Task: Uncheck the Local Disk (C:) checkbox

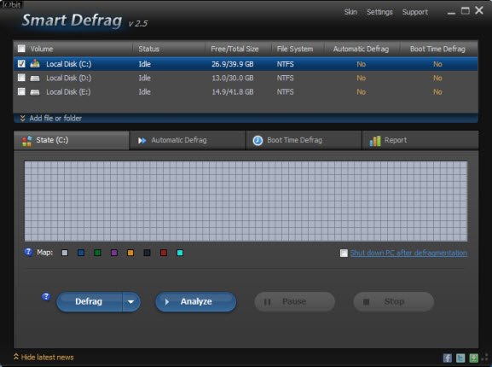Action: click(21, 64)
